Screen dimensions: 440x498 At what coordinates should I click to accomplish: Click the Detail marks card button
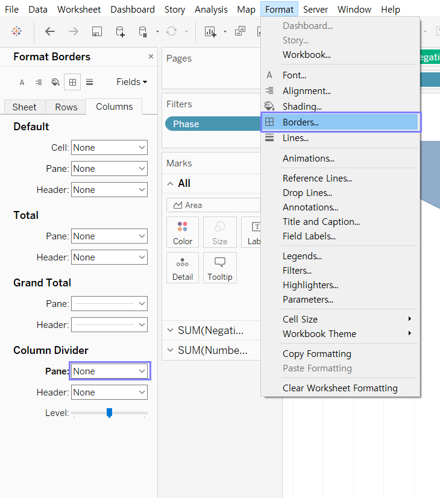tap(183, 268)
